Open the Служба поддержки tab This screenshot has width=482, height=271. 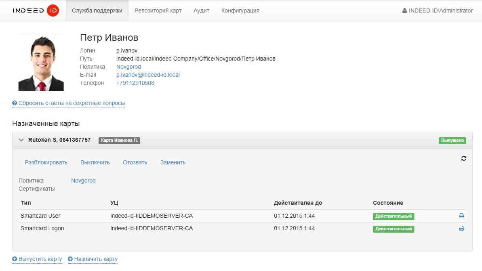click(x=97, y=11)
